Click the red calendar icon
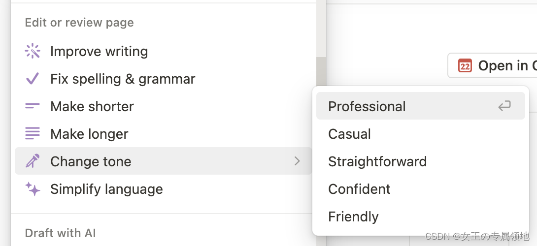The height and width of the screenshot is (246, 537). pos(465,65)
